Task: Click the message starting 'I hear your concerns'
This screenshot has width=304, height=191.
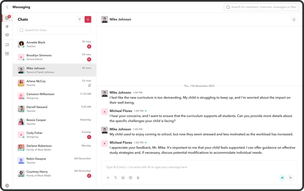Action: tap(201, 118)
